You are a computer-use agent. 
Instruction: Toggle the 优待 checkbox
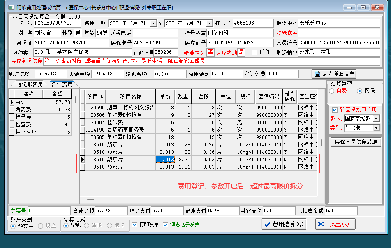(254, 52)
